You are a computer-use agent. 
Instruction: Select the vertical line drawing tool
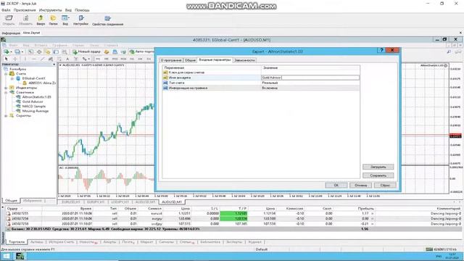25,59
